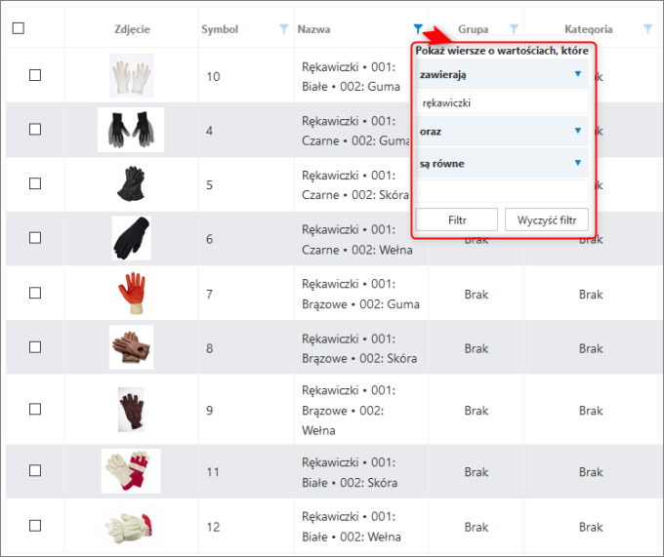Sort by the Nazwa column header
Viewport: 664px width, 557px height.
coord(313,29)
